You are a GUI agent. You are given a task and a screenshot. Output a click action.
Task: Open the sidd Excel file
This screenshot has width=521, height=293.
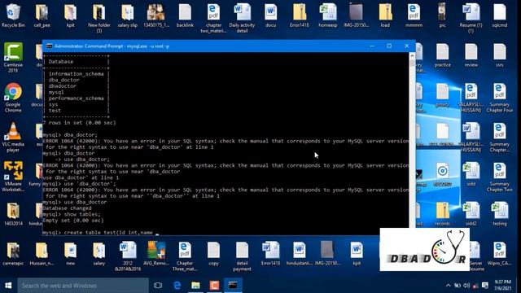[x=471, y=173]
